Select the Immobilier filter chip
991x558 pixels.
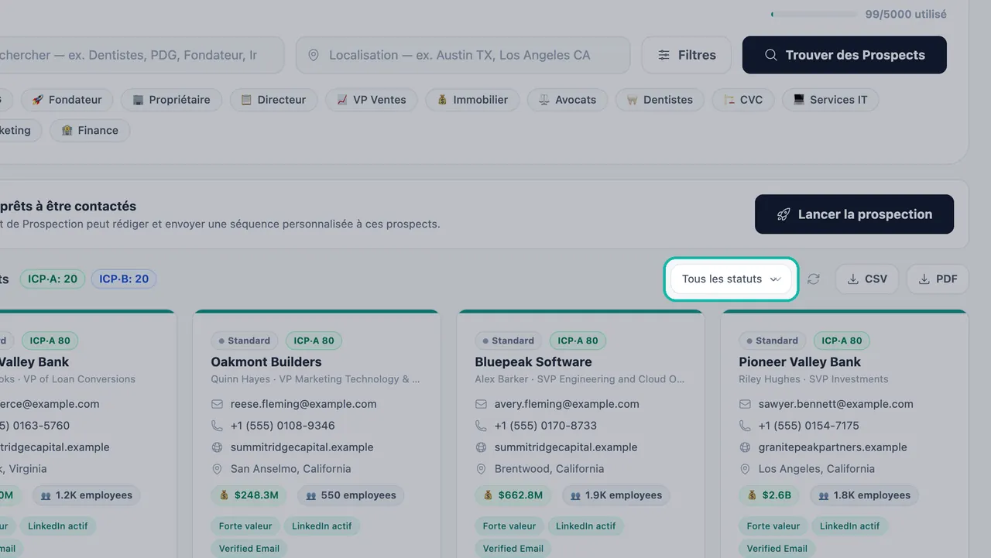coord(472,100)
